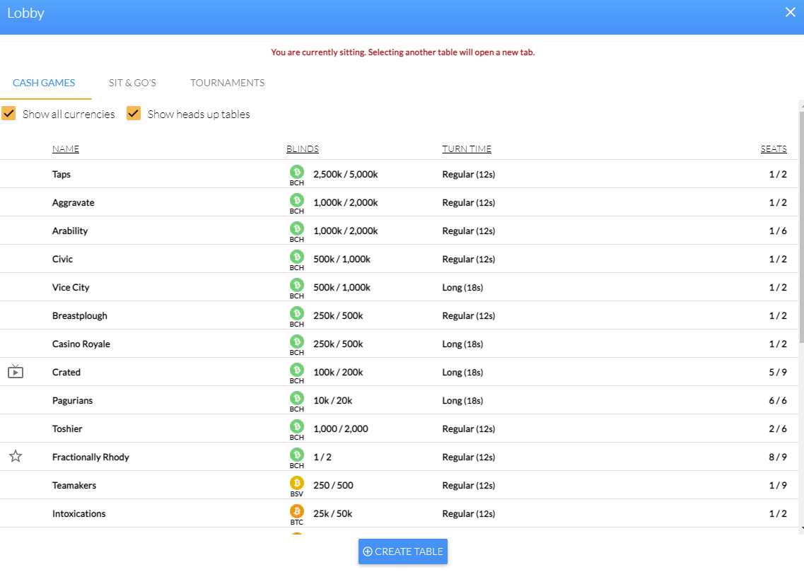Select the Pagurians table

point(72,400)
